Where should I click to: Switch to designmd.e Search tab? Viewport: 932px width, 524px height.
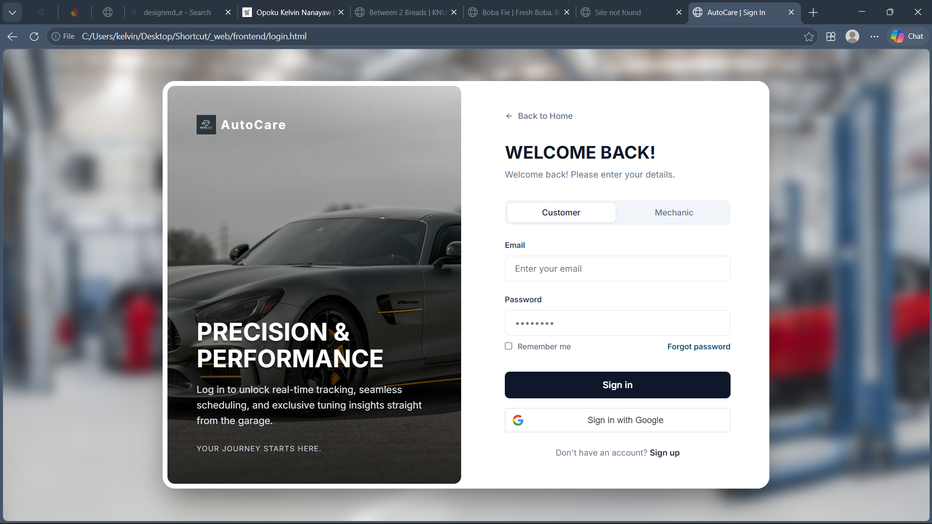click(x=177, y=13)
